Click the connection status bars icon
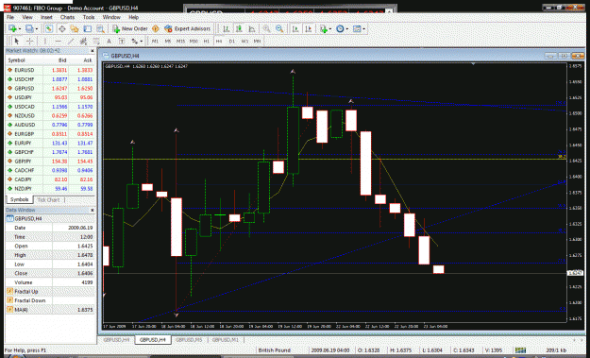 tap(520, 350)
